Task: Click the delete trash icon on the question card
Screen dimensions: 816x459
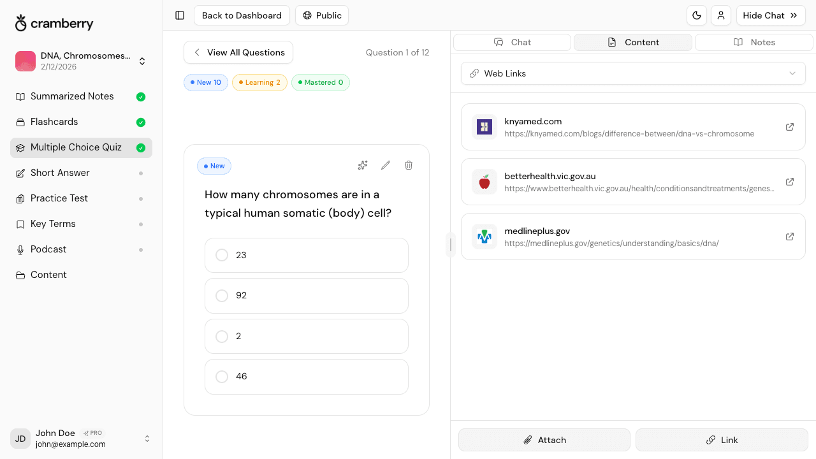Action: (x=409, y=165)
